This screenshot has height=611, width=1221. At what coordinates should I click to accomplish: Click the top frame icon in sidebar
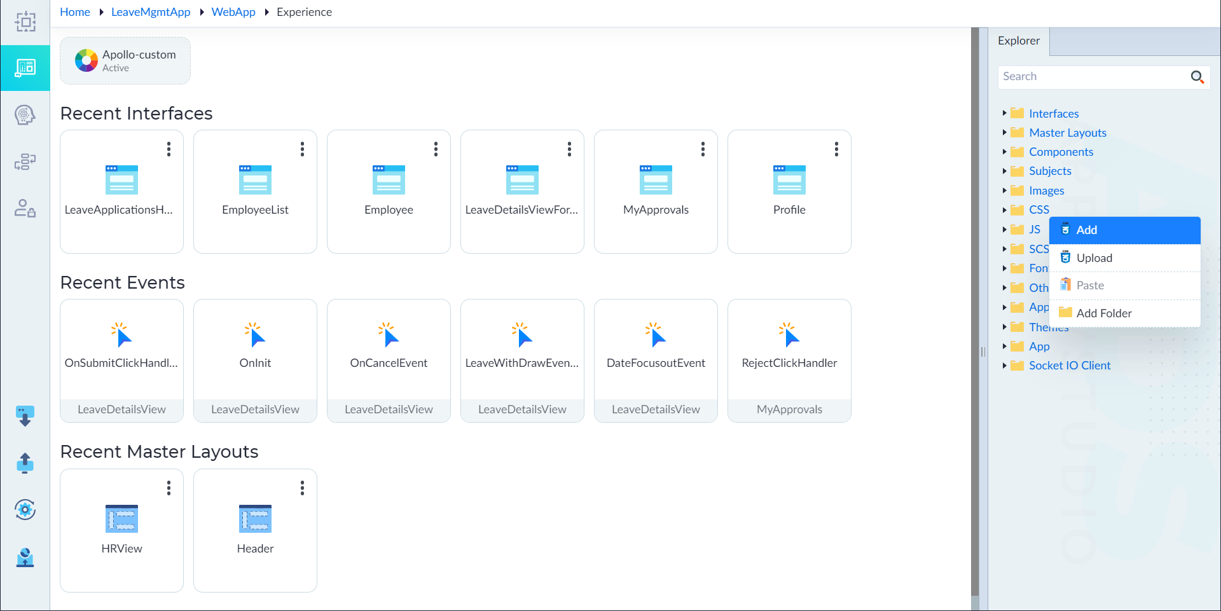(x=25, y=22)
